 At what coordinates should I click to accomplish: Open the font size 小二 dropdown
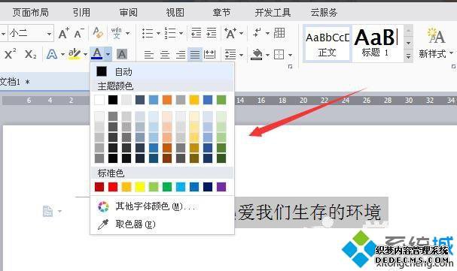tap(49, 34)
